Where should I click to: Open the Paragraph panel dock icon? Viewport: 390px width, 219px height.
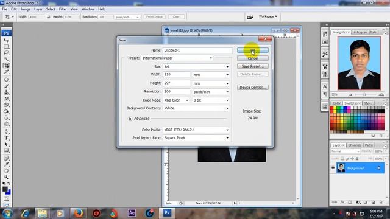pyautogui.click(x=325, y=94)
